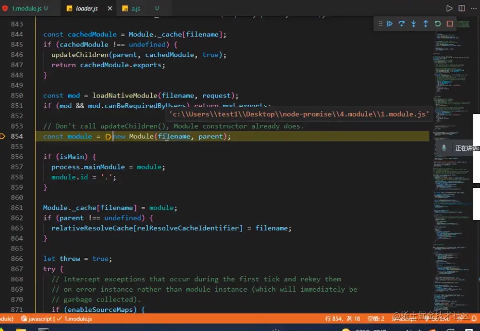Click line number 844 in the gutter

pos(17,34)
